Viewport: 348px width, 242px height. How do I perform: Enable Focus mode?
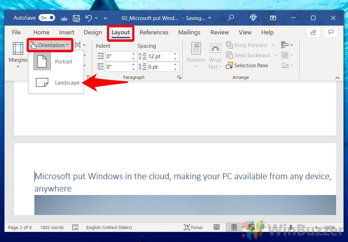coord(193,227)
